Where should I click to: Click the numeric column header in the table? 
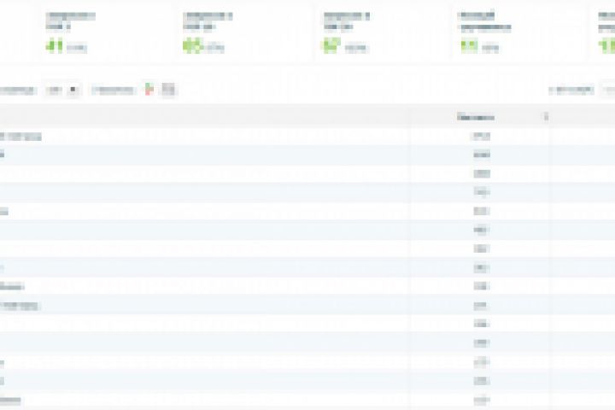click(476, 117)
